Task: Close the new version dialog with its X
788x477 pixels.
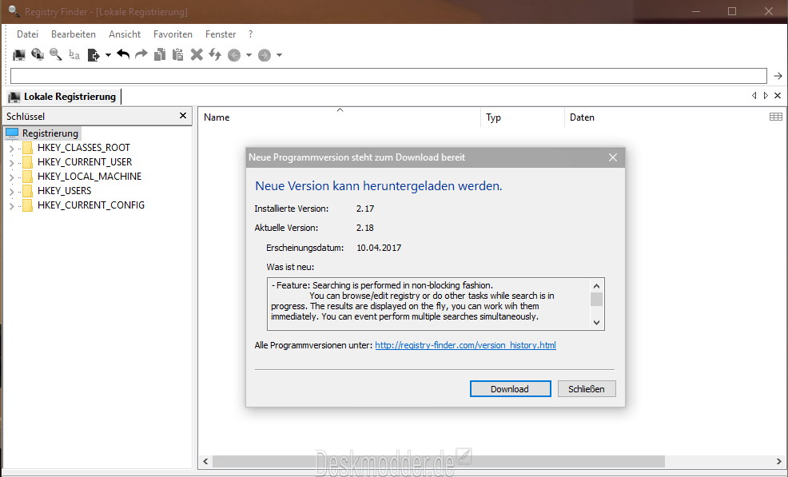Action: tap(613, 157)
